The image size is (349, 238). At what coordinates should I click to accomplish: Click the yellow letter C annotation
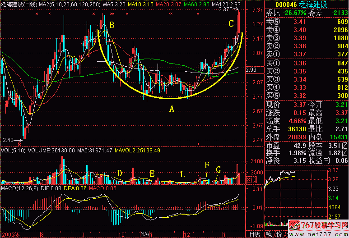tap(231, 23)
